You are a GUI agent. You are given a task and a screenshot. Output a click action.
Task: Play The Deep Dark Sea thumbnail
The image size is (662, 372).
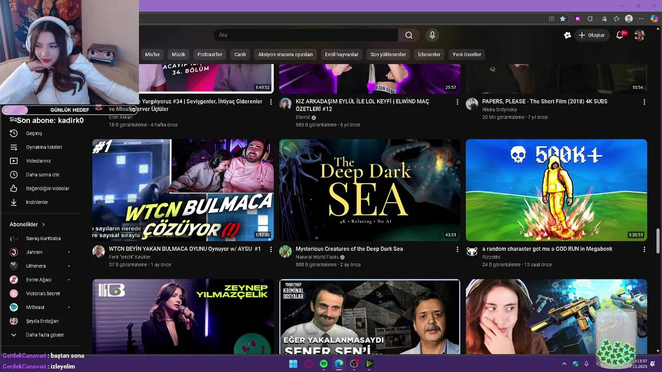pos(370,190)
